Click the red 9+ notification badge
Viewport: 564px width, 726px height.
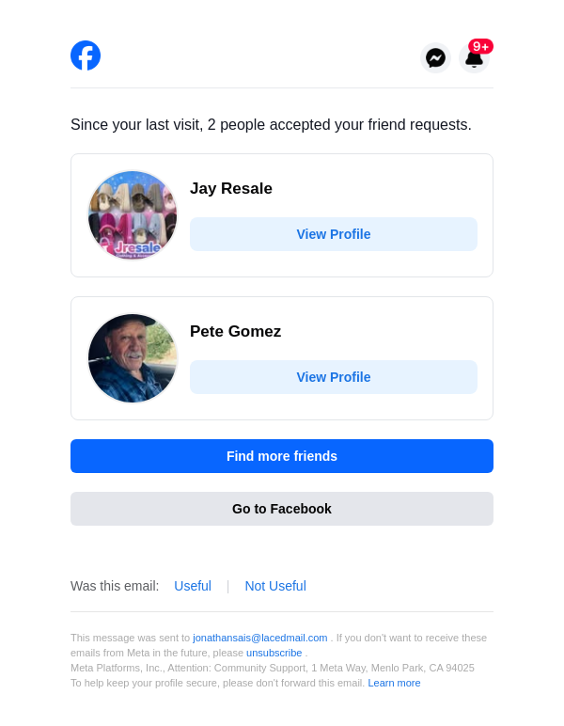click(481, 46)
